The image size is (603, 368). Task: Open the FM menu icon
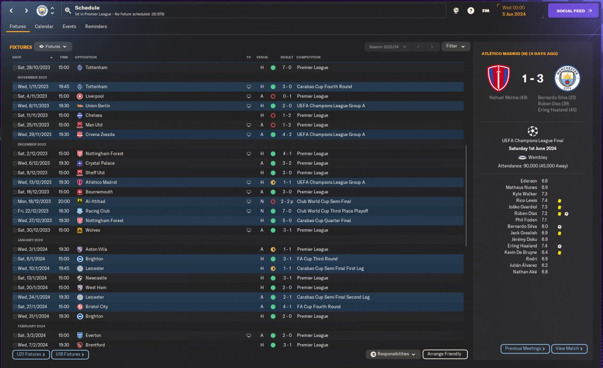click(486, 10)
